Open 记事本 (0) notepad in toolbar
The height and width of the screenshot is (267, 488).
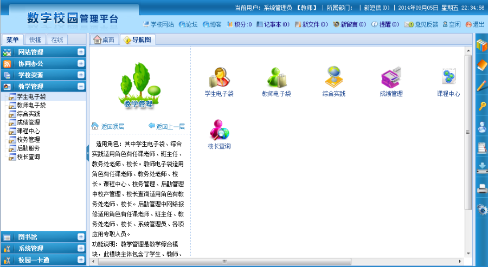(273, 24)
